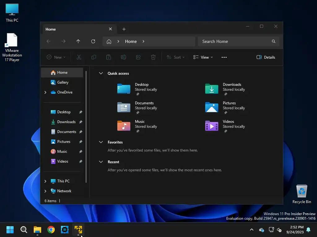This screenshot has height=237, width=317.
Task: Add a new File Explorer tab
Action: (x=124, y=29)
